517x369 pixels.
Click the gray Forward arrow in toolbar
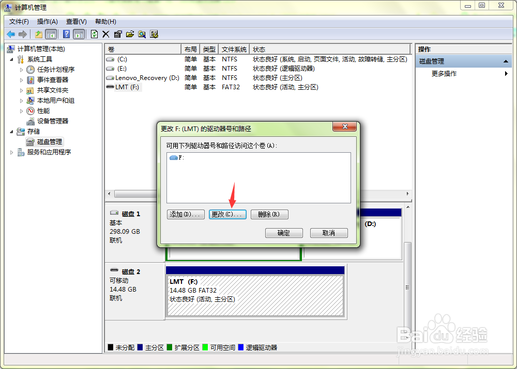click(x=23, y=34)
